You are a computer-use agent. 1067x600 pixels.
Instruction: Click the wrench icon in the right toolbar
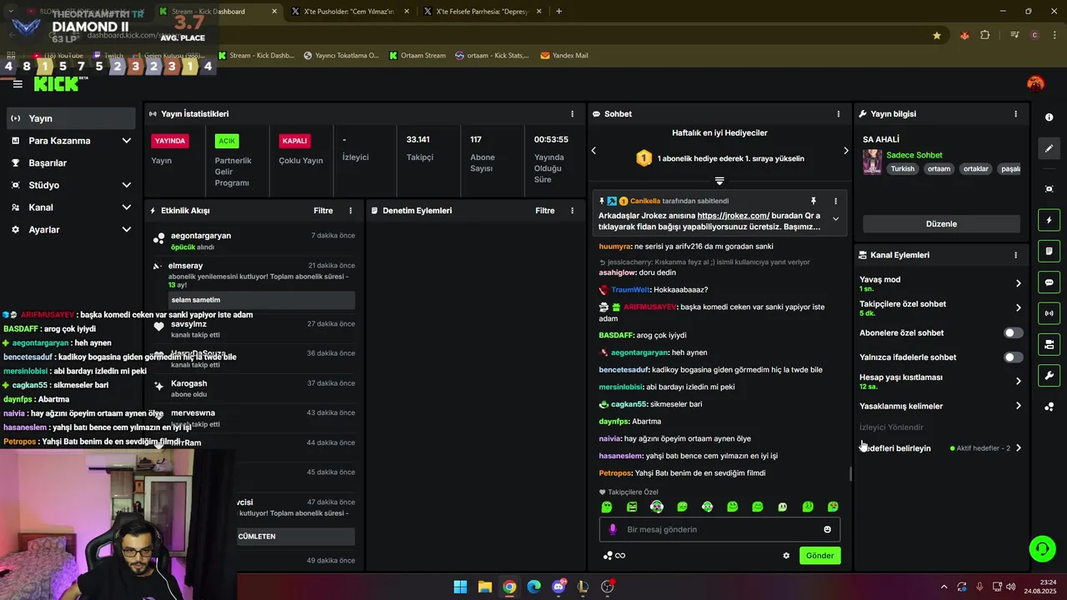tap(1049, 375)
